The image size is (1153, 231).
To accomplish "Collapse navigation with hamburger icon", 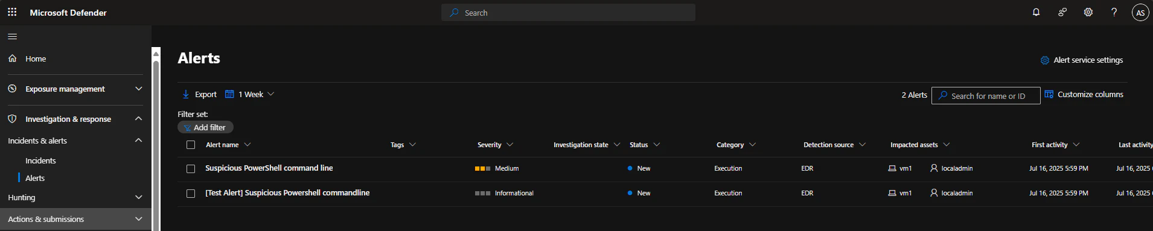I will (x=12, y=37).
